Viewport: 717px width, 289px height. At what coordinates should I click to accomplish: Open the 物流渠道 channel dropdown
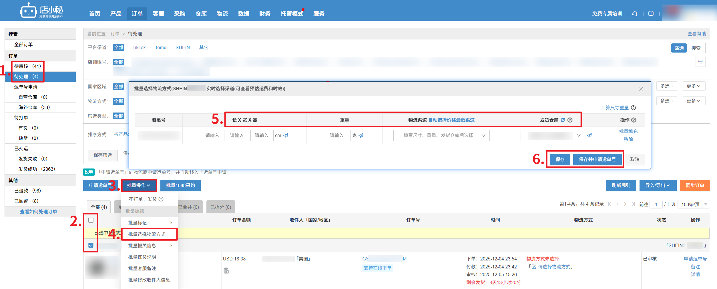441,135
